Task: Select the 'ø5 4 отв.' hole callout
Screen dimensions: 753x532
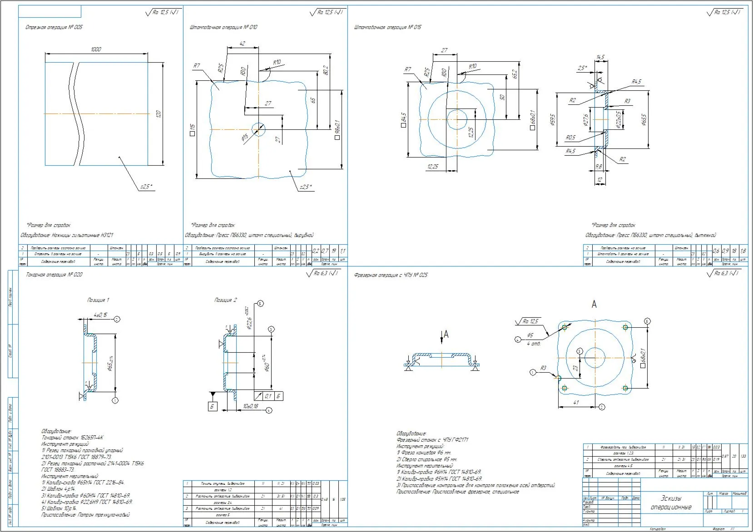Action: click(534, 339)
